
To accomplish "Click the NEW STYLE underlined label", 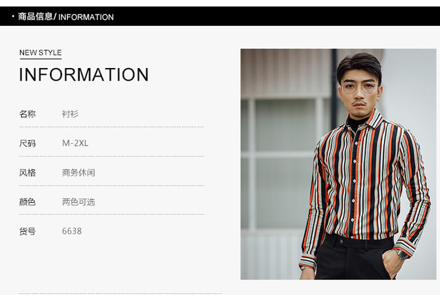I will click(40, 53).
